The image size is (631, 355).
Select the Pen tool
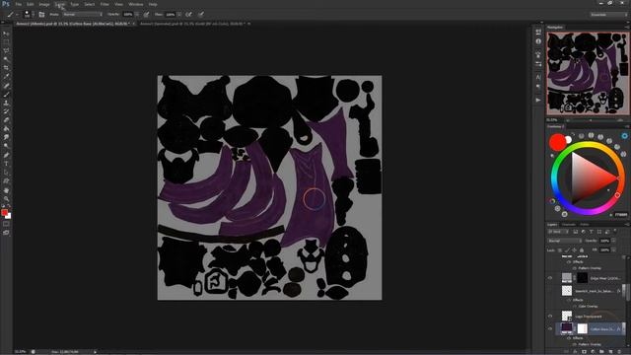pos(6,155)
